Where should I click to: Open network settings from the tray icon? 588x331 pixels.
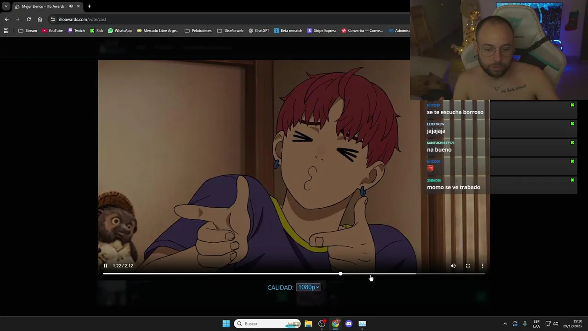(548, 324)
